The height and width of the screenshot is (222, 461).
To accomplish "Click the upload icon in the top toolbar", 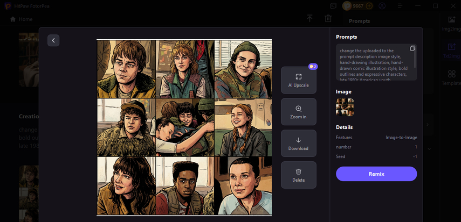I will [x=310, y=19].
